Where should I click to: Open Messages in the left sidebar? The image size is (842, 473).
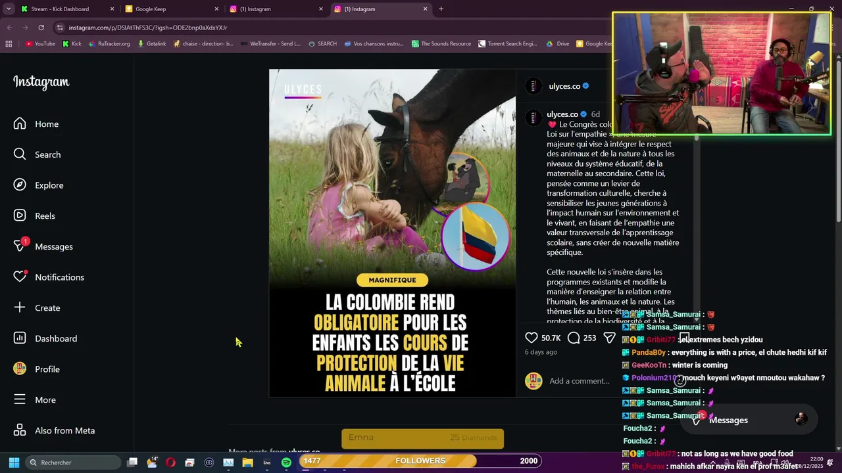tap(43, 246)
